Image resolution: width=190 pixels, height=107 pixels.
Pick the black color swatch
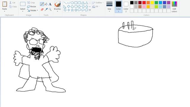132,3
